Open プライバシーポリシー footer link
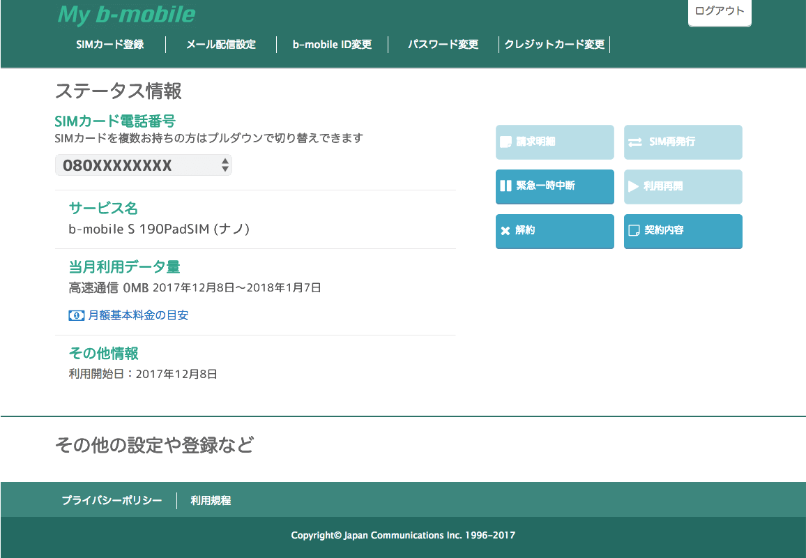 pyautogui.click(x=112, y=500)
